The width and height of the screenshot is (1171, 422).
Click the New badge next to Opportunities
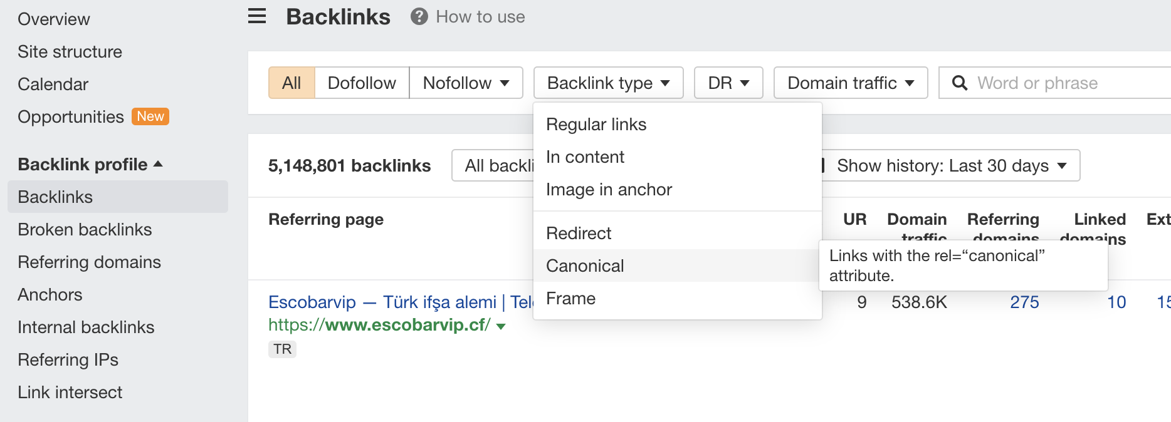pyautogui.click(x=150, y=116)
